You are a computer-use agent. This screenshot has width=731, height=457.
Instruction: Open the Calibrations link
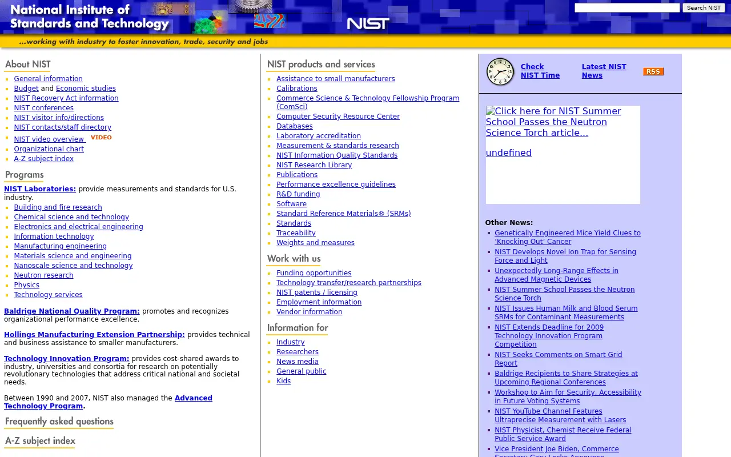coord(297,89)
